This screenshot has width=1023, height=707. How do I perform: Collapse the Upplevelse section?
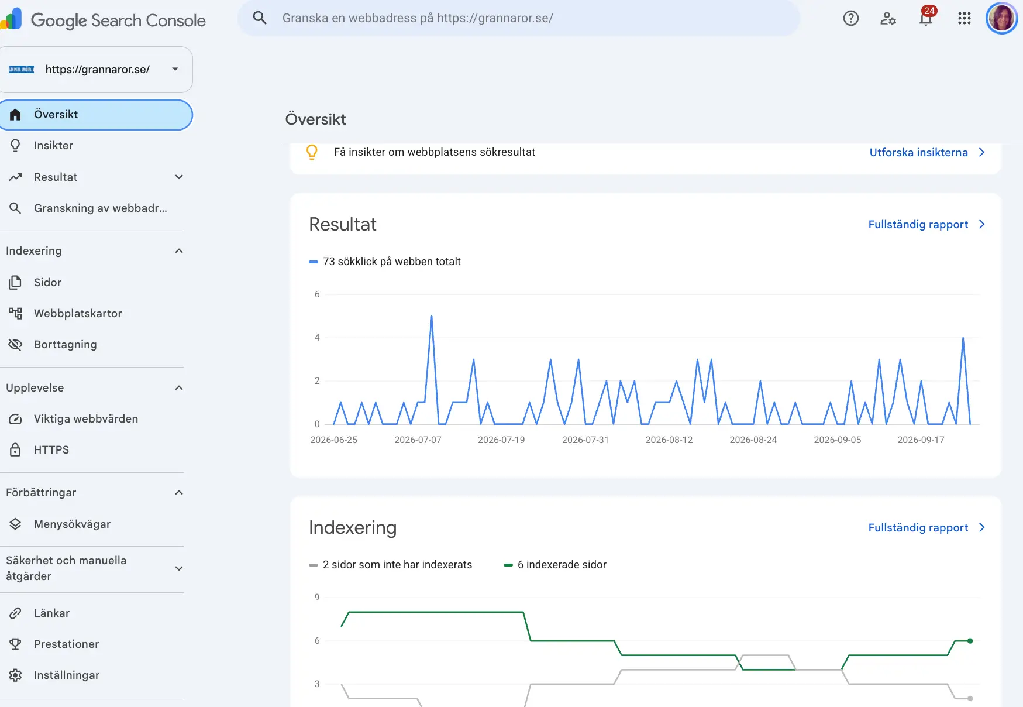[x=179, y=388]
